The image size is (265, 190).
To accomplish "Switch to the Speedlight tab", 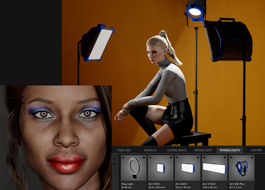I will pos(203,150).
